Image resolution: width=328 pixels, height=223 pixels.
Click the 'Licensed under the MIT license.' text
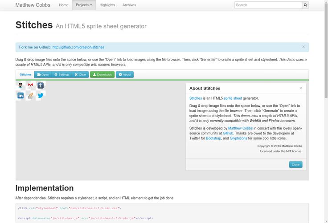(x=281, y=151)
